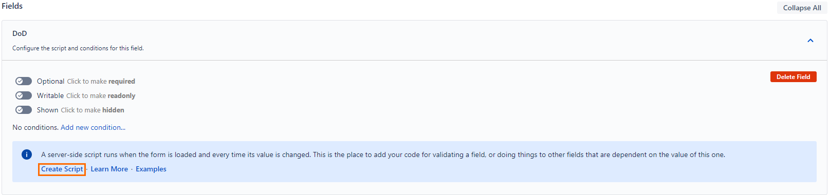Open the Add new condition link
829x195 pixels.
pos(93,127)
